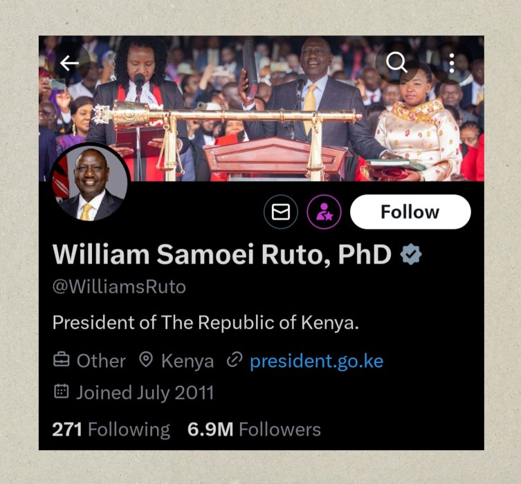Click the briefcase category icon

(x=62, y=360)
